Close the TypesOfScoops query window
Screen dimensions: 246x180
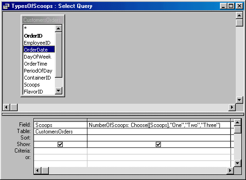coord(239,6)
